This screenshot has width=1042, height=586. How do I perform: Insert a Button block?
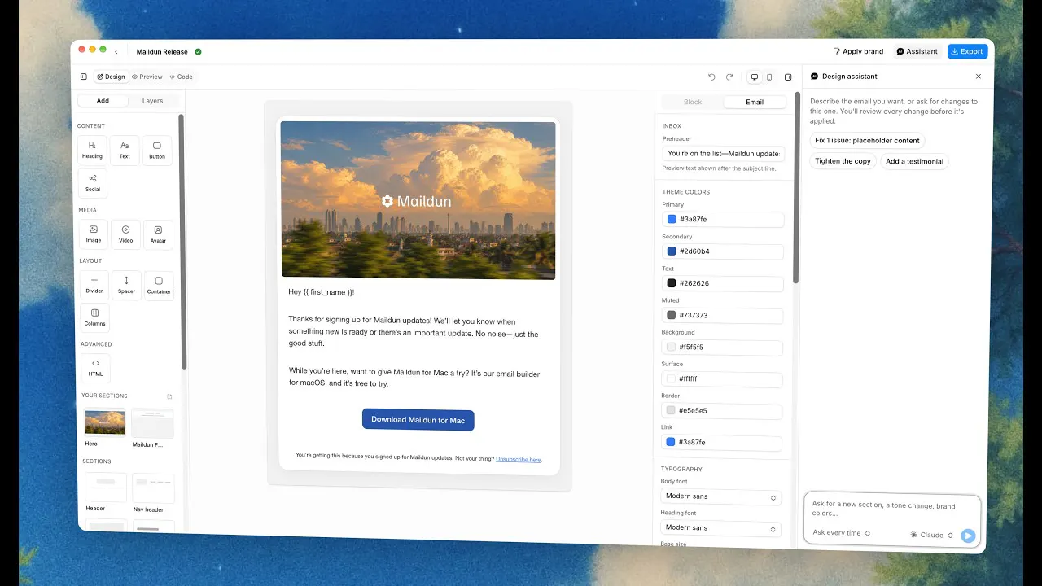(x=157, y=150)
